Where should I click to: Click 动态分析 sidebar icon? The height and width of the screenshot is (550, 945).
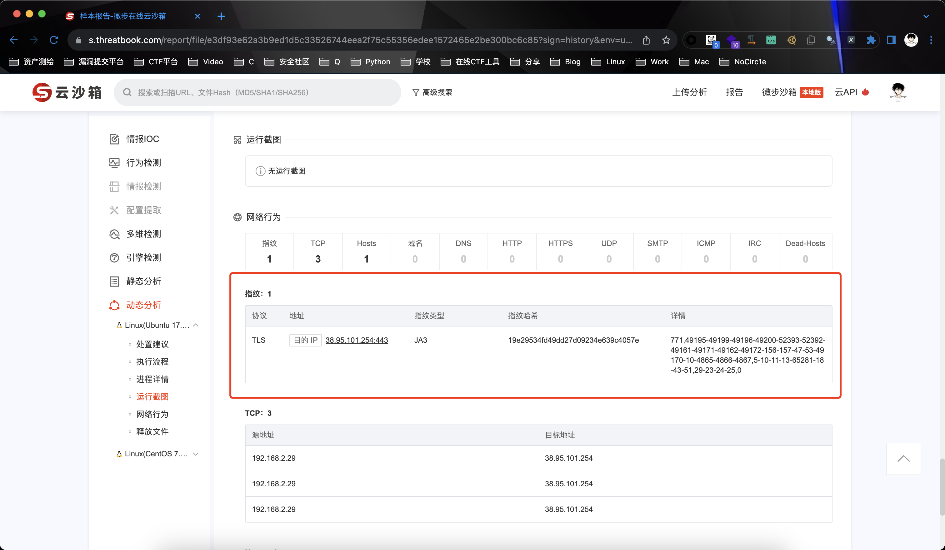coord(114,305)
